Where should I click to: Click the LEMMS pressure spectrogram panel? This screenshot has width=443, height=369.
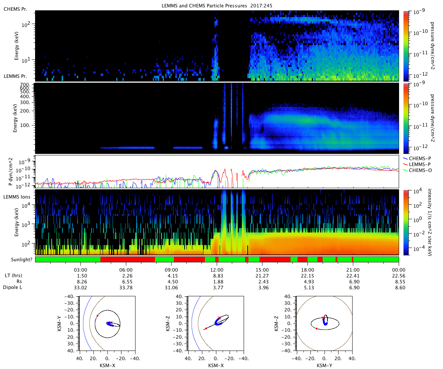(217, 118)
